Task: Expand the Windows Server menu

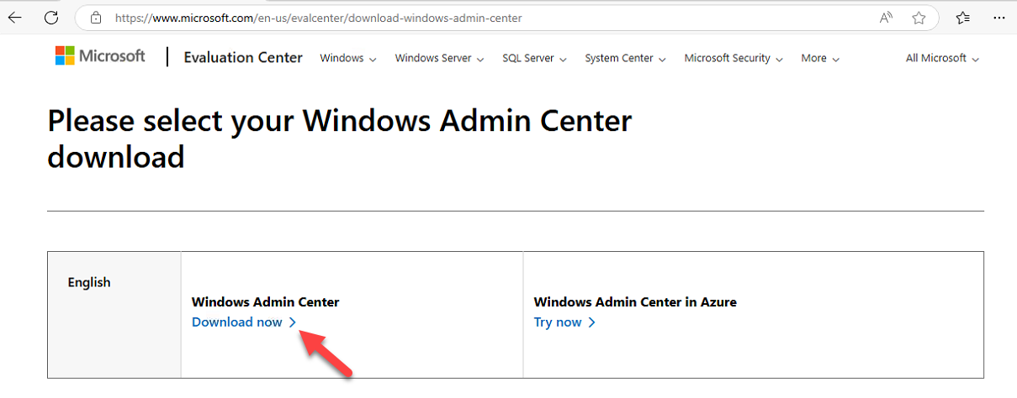Action: tap(439, 58)
